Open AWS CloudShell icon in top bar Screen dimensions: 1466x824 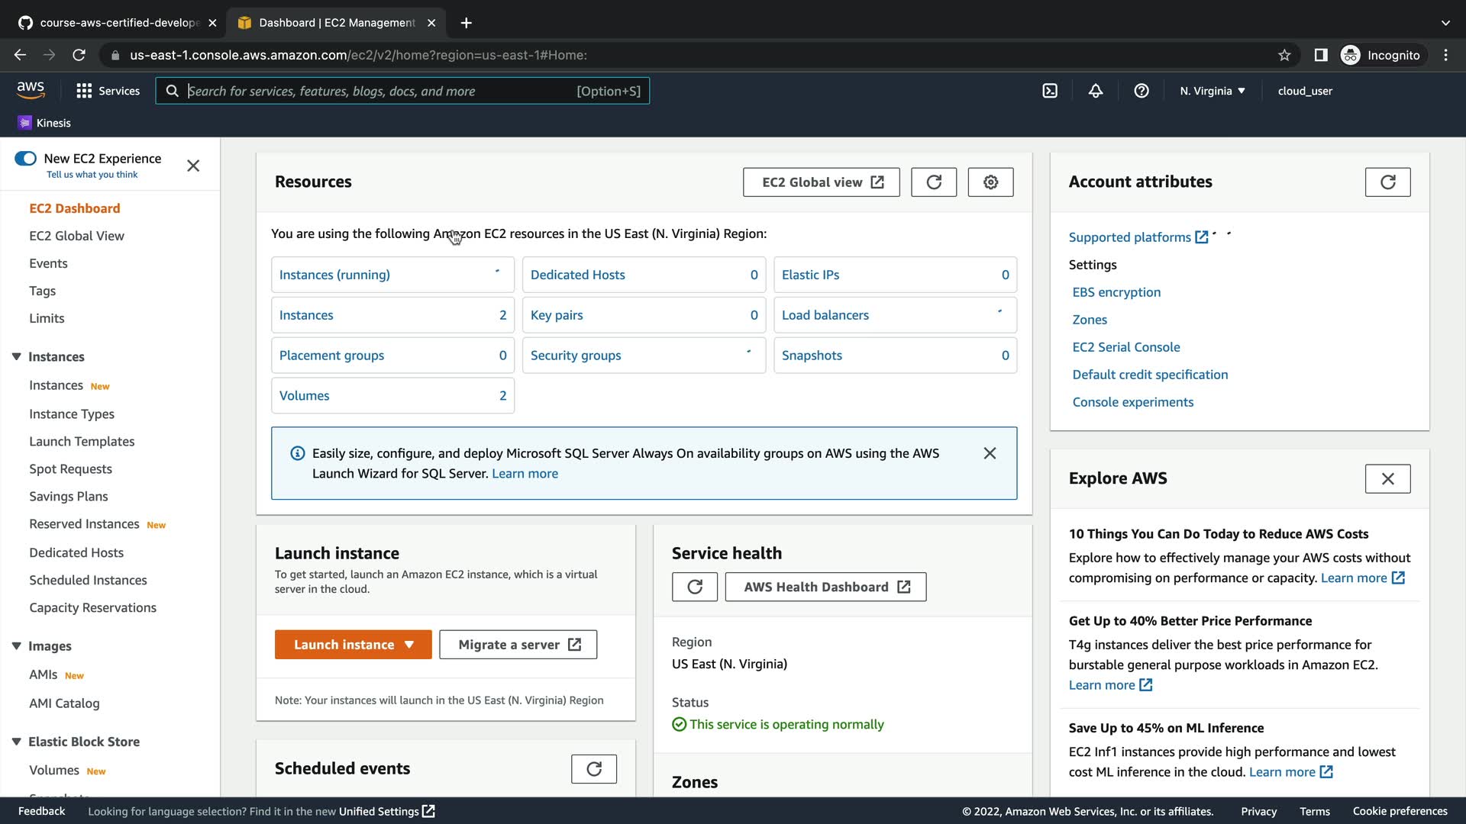pos(1050,91)
